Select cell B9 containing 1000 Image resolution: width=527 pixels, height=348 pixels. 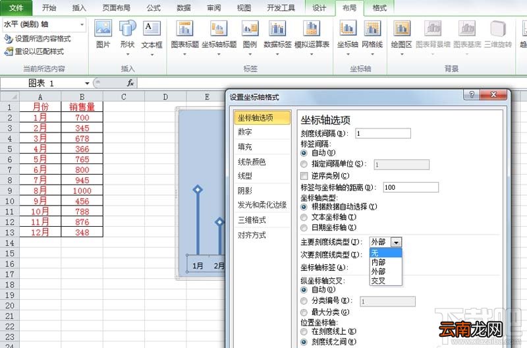tap(82, 190)
